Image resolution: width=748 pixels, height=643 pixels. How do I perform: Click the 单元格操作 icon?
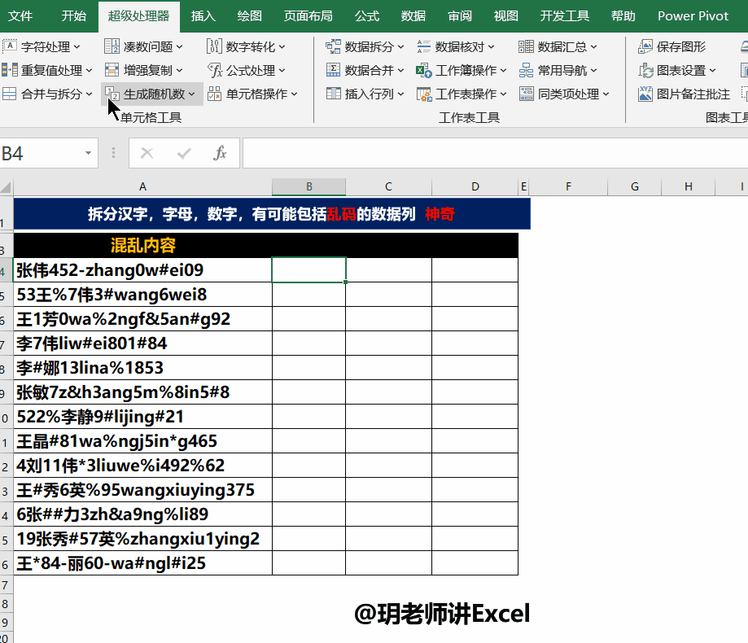[x=215, y=94]
